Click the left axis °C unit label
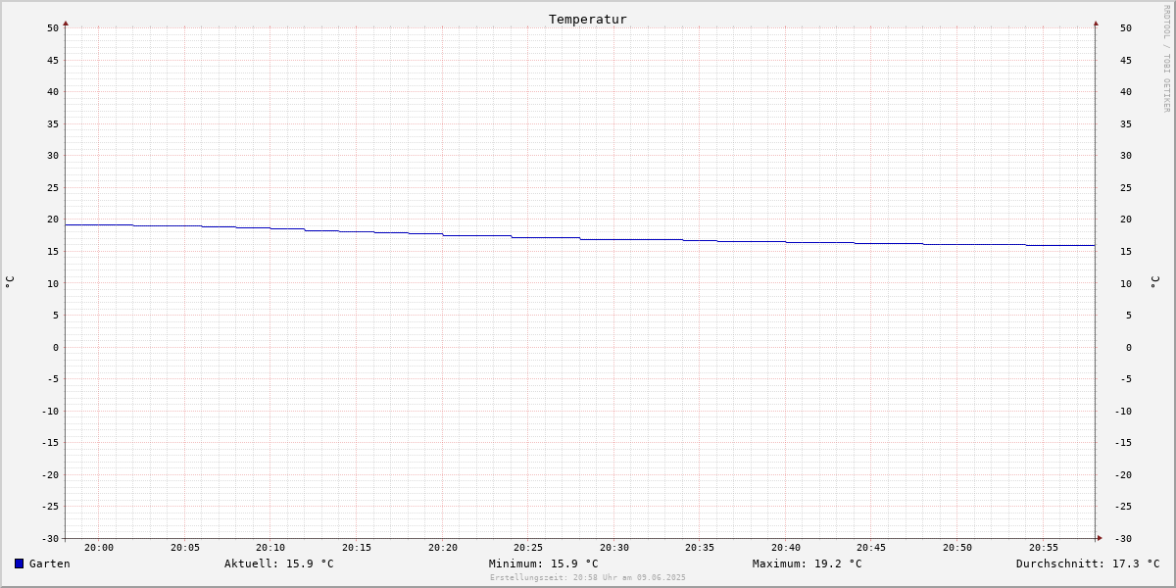 coord(10,282)
